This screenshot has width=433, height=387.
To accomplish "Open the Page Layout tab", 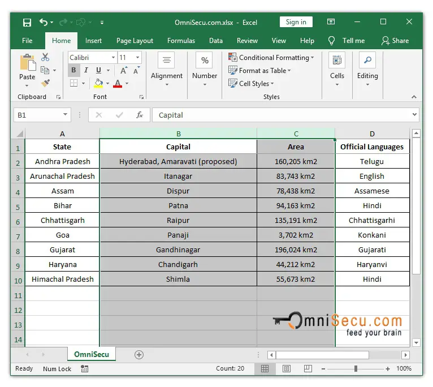I will pyautogui.click(x=135, y=41).
